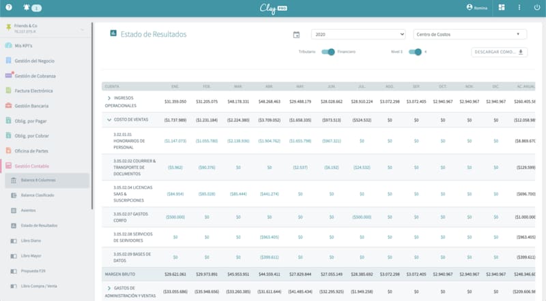
Task: Open the three-dot more options menu
Action: pos(519,7)
